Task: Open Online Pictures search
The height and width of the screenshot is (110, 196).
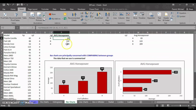Action: coord(39,17)
